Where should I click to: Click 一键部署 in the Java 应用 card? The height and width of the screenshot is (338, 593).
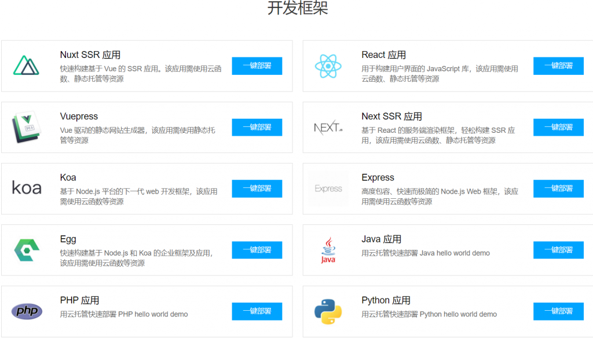click(x=559, y=250)
